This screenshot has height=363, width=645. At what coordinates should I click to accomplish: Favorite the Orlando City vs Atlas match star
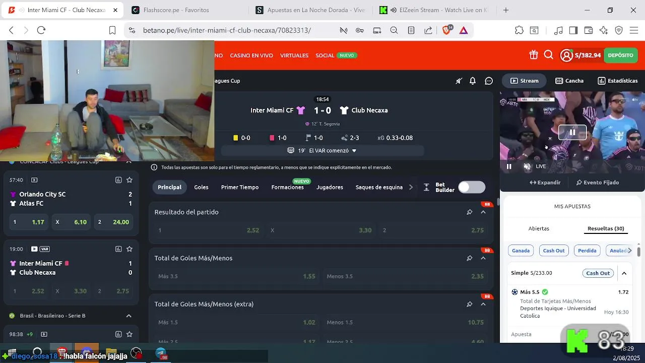[x=130, y=180]
